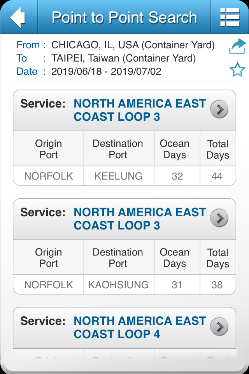The image size is (249, 374).
Task: Tap the 32 ocean days value
Action: 177,176
